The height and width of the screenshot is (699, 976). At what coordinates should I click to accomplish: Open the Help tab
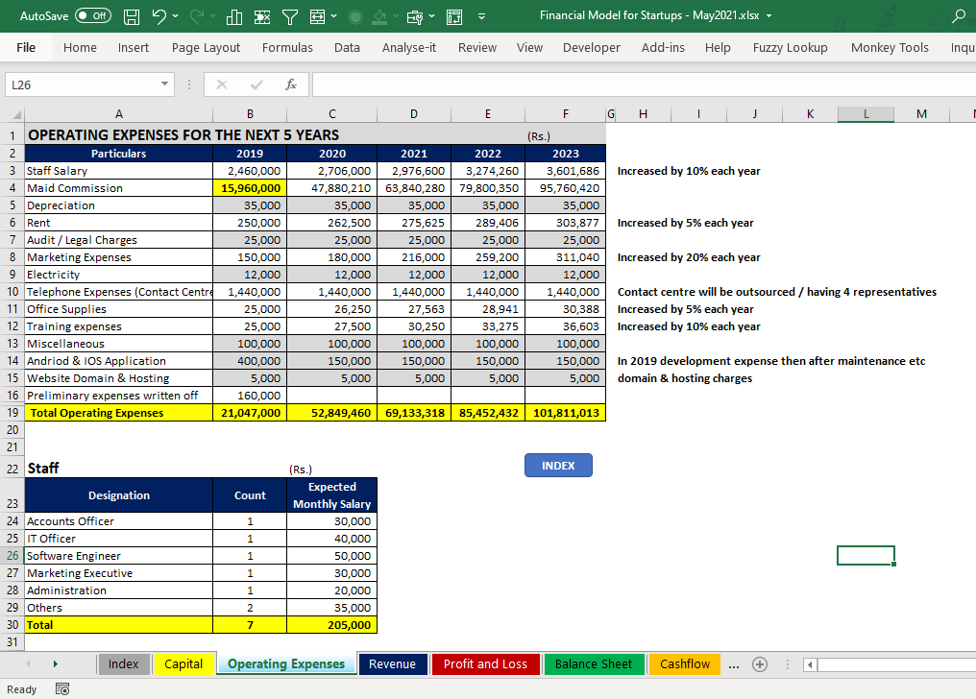(x=717, y=47)
